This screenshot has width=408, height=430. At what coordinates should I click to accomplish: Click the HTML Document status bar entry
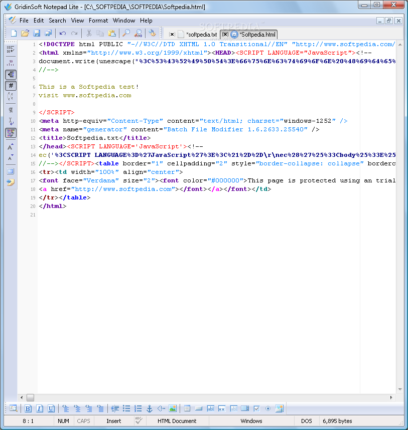[x=177, y=421]
